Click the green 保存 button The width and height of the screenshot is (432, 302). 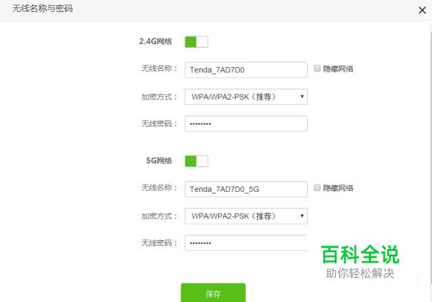(x=213, y=293)
